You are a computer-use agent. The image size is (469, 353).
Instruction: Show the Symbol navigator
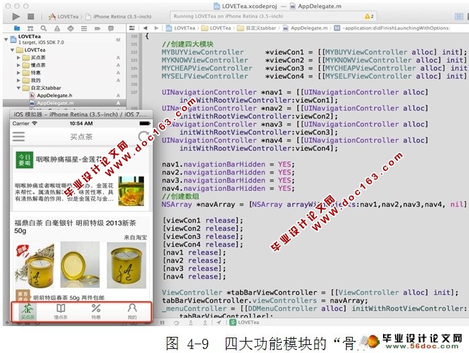[x=30, y=28]
